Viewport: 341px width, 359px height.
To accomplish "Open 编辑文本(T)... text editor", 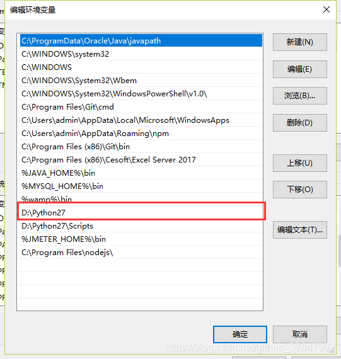I will (x=300, y=230).
